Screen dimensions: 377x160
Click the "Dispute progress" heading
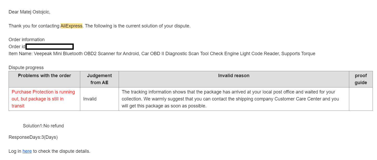point(26,68)
